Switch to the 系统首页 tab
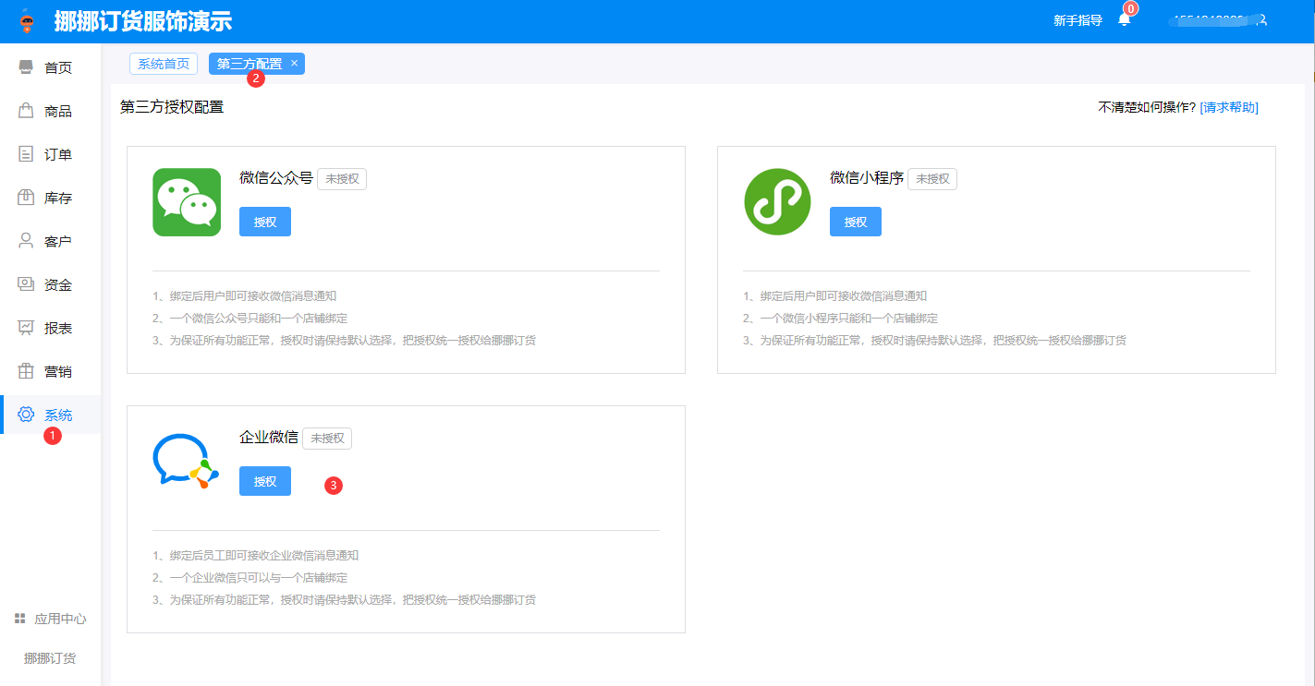The image size is (1315, 686). click(164, 64)
